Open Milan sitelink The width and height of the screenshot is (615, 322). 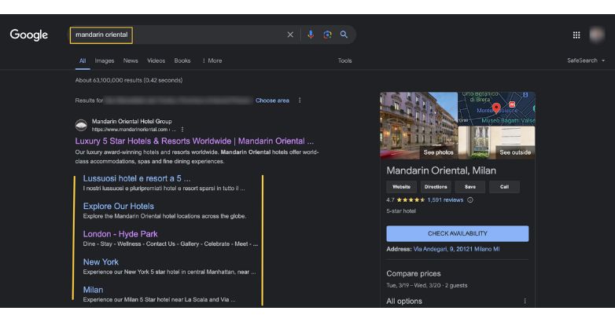tap(93, 290)
